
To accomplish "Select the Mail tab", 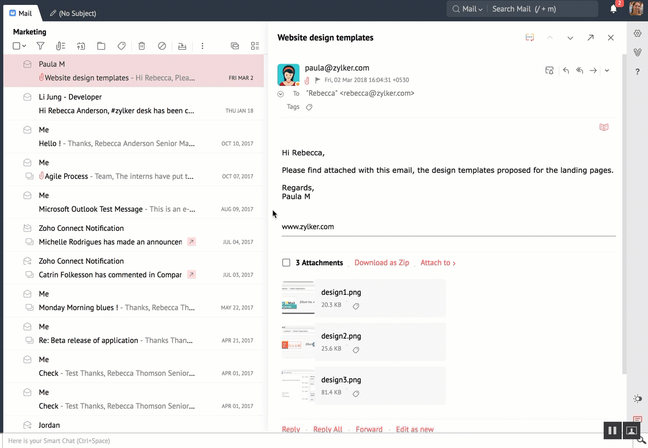I will 21,13.
